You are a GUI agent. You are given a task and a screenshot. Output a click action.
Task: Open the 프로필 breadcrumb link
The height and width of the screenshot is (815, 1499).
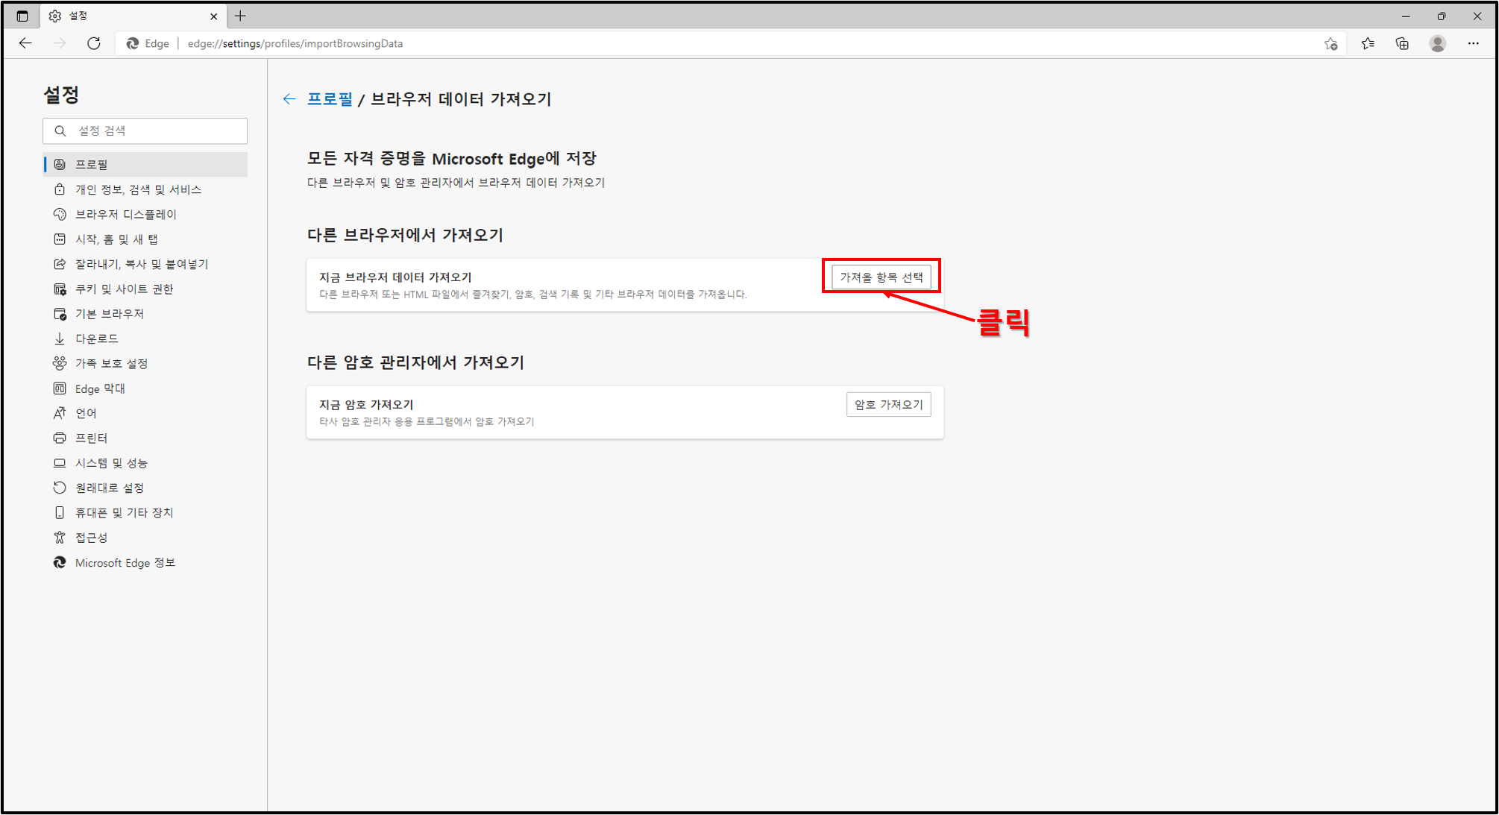click(330, 99)
